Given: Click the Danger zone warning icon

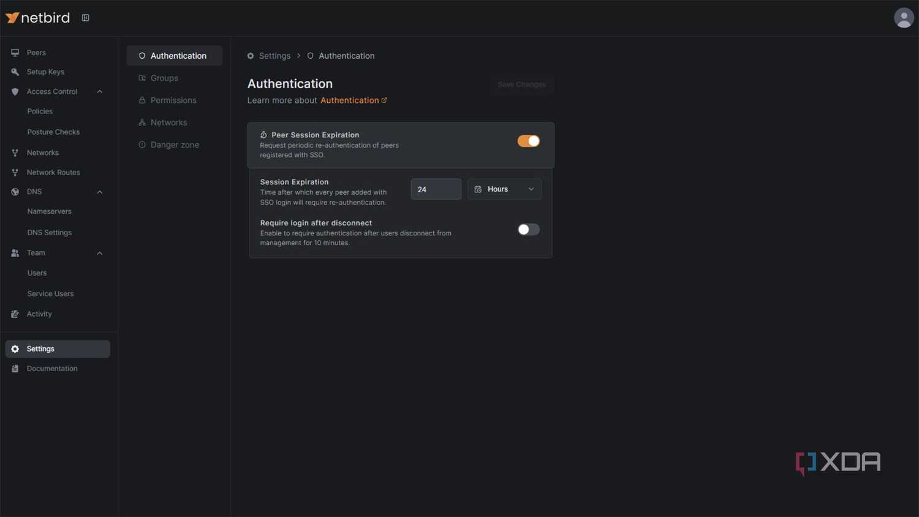Looking at the screenshot, I should tap(142, 145).
